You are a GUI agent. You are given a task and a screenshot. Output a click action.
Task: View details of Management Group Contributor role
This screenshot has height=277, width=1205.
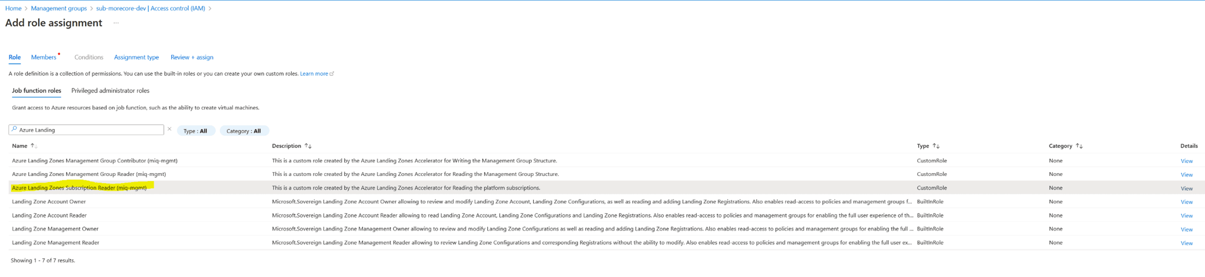[1186, 161]
